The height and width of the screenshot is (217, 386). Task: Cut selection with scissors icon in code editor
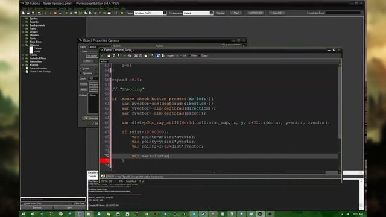pyautogui.click(x=136, y=55)
